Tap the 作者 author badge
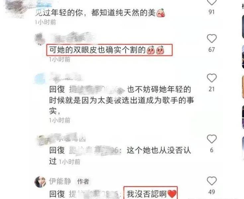The image size is (244, 199). pyautogui.click(x=83, y=181)
